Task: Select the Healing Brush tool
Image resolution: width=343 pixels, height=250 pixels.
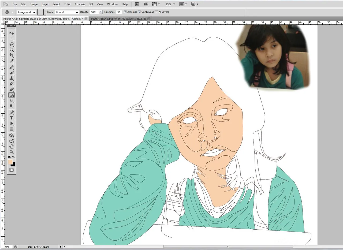Action: point(12,67)
